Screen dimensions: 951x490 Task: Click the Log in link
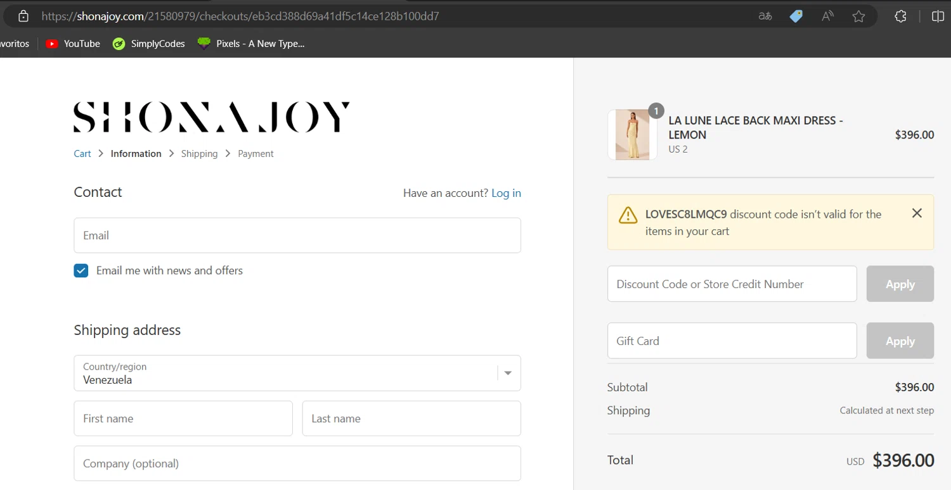506,193
